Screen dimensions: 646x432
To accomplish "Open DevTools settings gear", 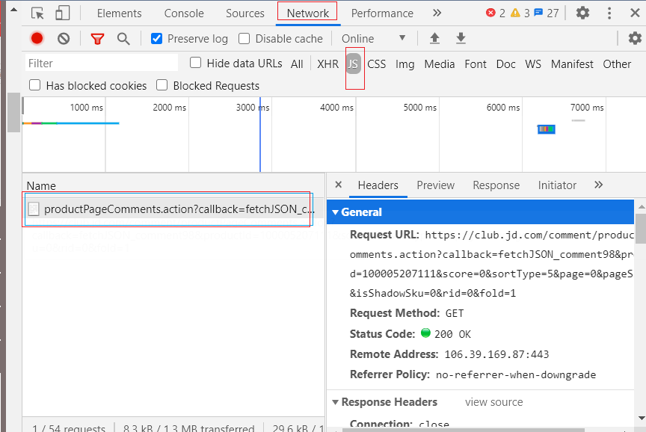I will [x=582, y=13].
